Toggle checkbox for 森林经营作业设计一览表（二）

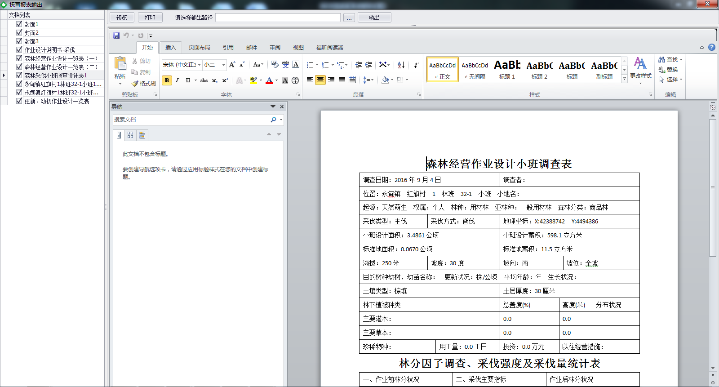(19, 67)
